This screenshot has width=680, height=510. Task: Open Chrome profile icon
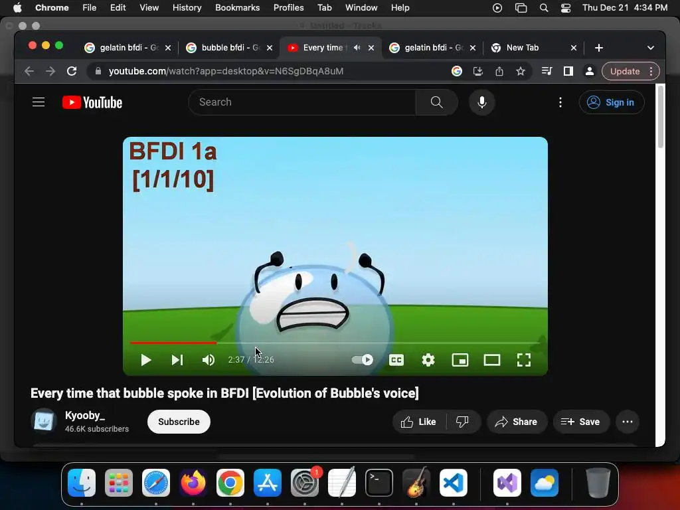pyautogui.click(x=590, y=71)
